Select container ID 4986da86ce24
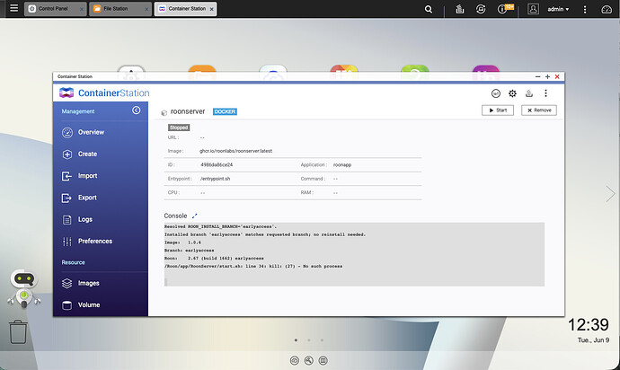The height and width of the screenshot is (370, 620). [x=217, y=165]
